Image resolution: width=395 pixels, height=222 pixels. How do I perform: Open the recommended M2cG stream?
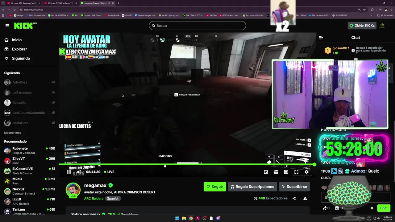point(29,181)
